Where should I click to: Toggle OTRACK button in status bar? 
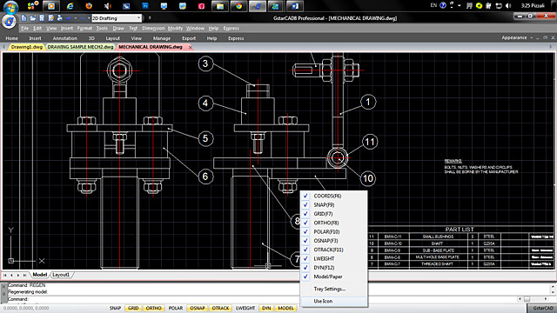(x=220, y=308)
